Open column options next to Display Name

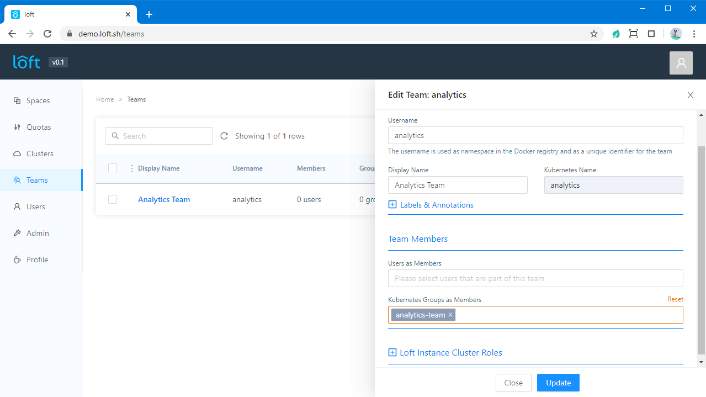tap(131, 168)
